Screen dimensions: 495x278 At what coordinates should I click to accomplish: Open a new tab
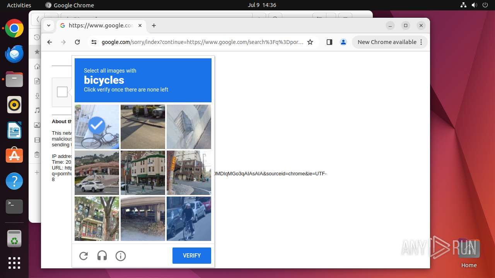pos(154,25)
